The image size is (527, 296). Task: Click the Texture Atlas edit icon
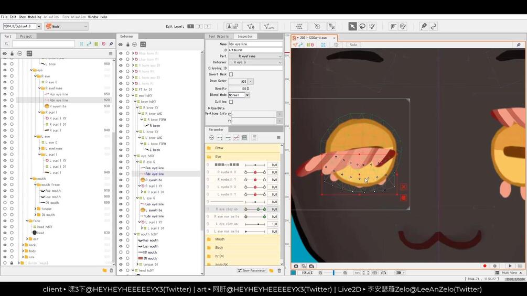point(233,26)
